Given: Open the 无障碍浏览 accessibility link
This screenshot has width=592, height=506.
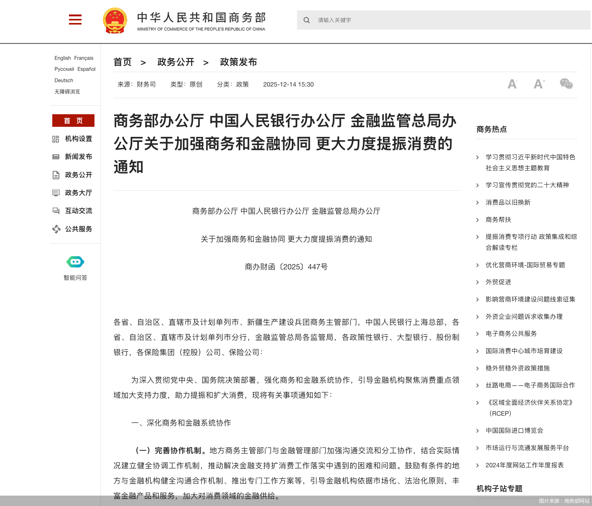Looking at the screenshot, I should 67,92.
